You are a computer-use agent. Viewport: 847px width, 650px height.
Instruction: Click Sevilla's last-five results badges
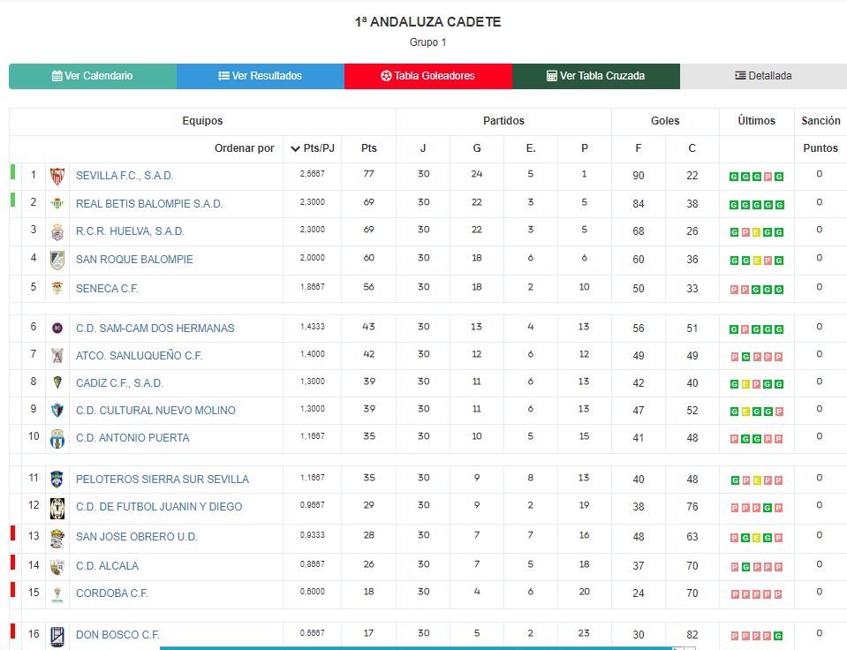pyautogui.click(x=756, y=177)
